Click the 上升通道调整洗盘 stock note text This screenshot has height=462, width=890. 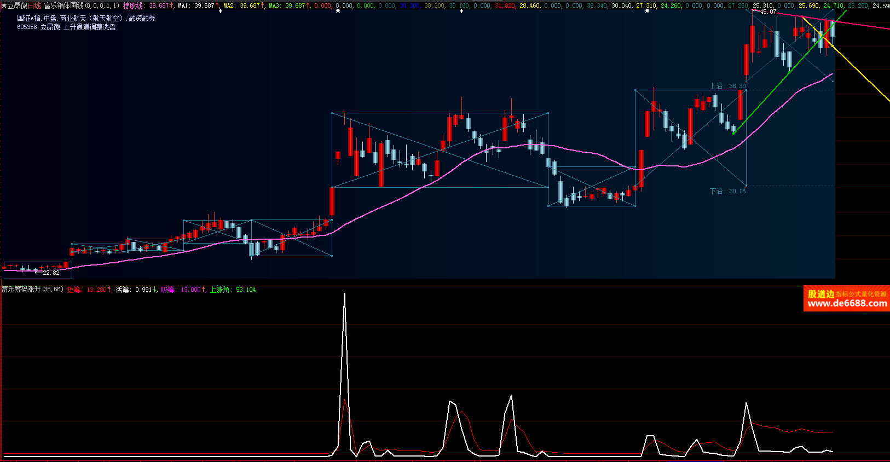click(89, 27)
